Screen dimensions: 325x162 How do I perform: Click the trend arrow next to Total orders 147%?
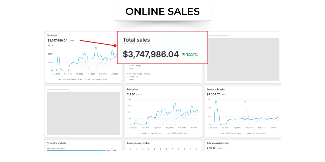[137, 95]
